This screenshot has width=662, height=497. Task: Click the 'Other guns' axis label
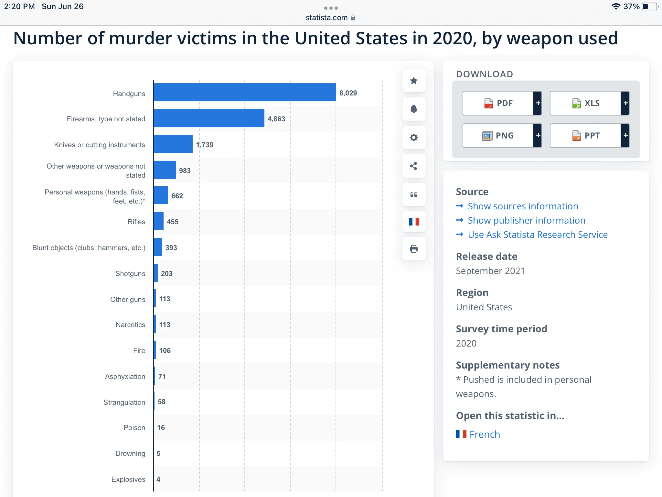click(128, 299)
